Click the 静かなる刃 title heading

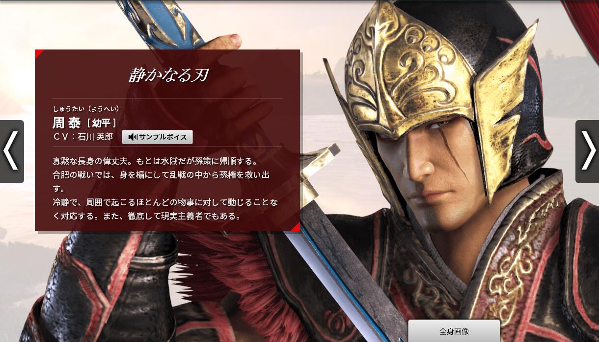(x=168, y=75)
